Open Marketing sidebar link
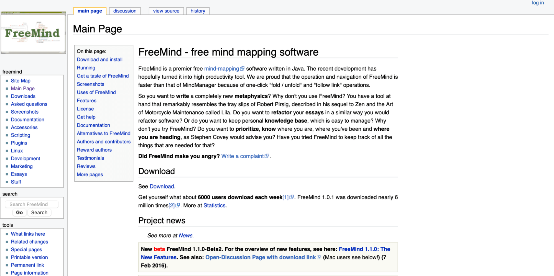This screenshot has height=276, width=554. pyautogui.click(x=22, y=166)
